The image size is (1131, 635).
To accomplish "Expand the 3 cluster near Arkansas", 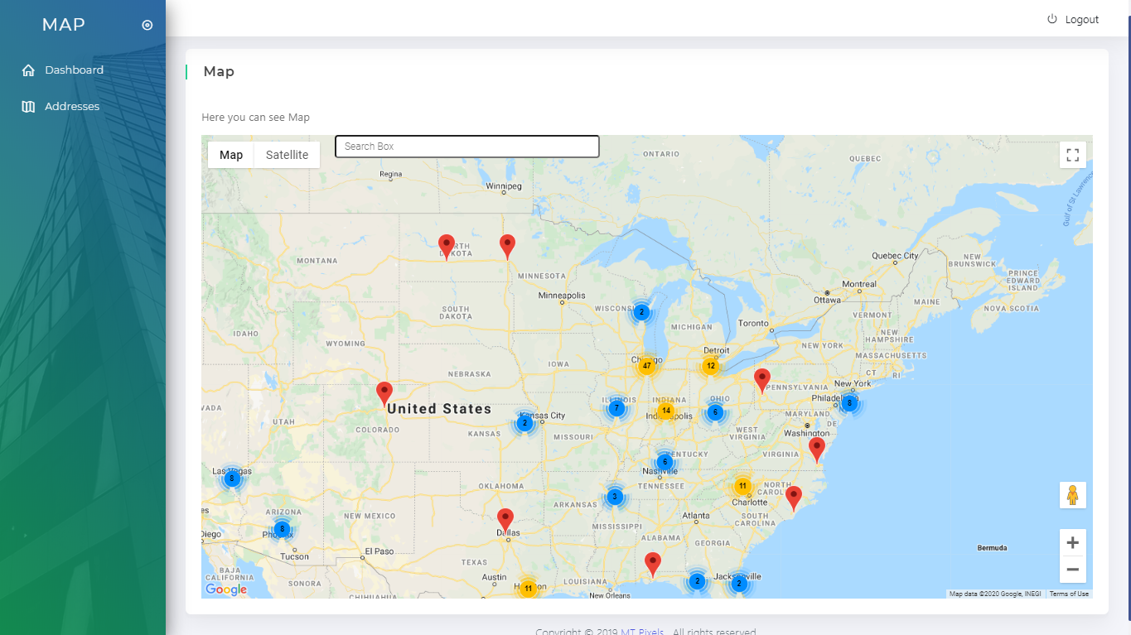I will [x=614, y=497].
